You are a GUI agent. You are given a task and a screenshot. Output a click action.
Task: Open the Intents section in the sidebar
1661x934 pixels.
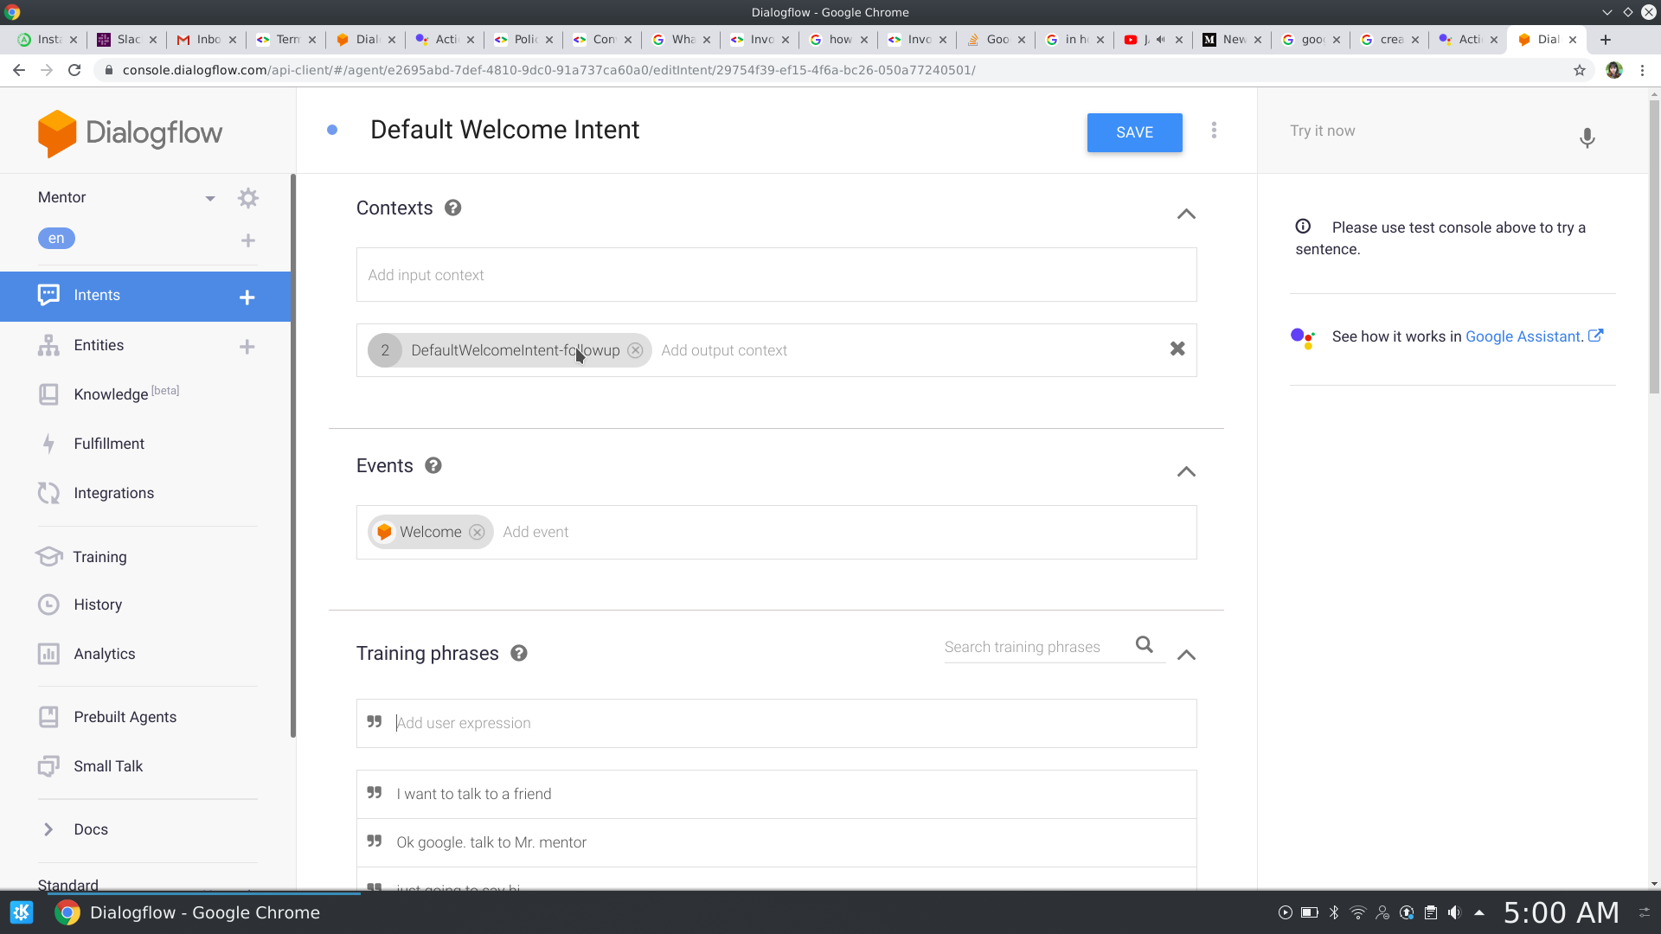tap(98, 295)
